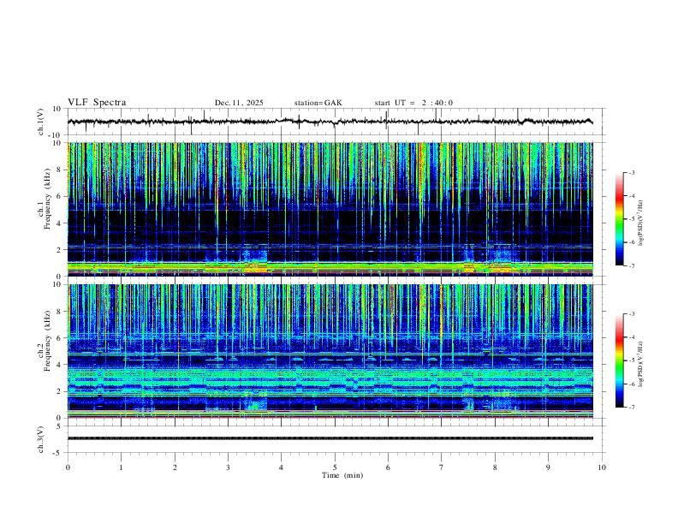678x524 pixels.
Task: Pick the ch.2 spectrogram color scale bar
Action: pos(619,360)
